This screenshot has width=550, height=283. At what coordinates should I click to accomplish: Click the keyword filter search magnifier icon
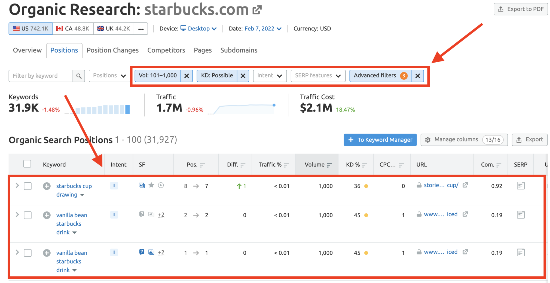[79, 76]
